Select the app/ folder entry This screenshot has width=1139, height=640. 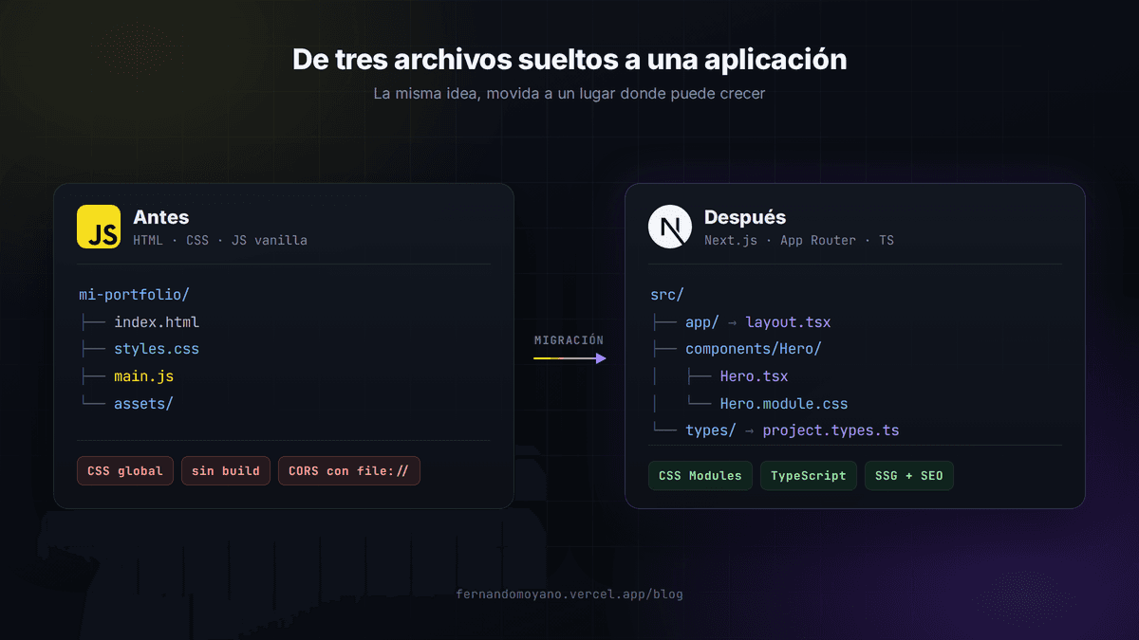(702, 322)
